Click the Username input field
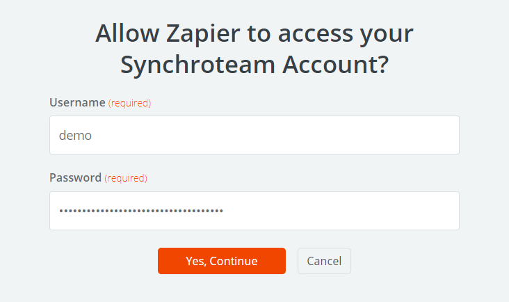Viewport: 509px width, 302px height. (255, 135)
